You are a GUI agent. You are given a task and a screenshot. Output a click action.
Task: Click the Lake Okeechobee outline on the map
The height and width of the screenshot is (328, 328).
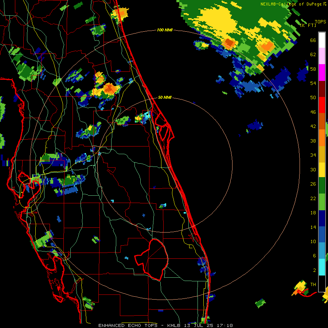(152, 259)
